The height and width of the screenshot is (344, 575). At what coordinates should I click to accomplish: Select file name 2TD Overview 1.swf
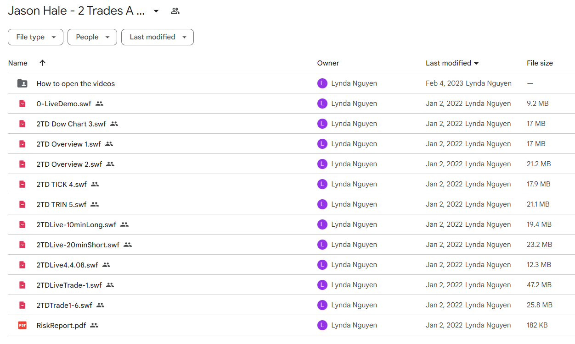click(69, 144)
